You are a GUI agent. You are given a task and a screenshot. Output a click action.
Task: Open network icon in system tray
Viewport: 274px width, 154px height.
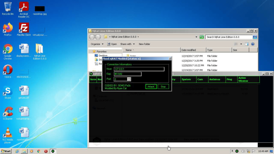pyautogui.click(x=249, y=151)
